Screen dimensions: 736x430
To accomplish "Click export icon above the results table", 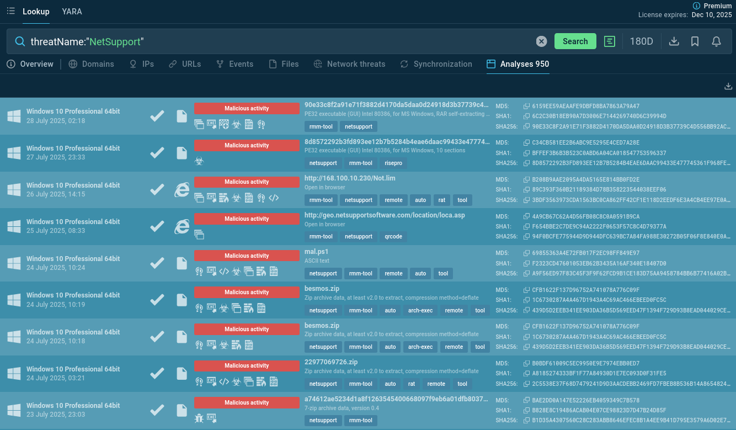I will 728,86.
